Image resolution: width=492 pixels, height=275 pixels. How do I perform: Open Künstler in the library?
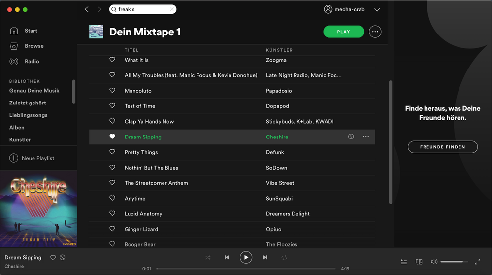20,139
